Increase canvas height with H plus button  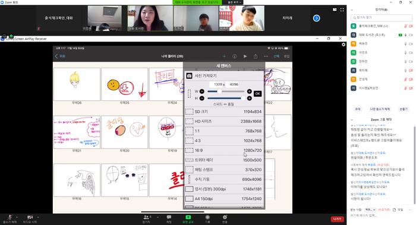click(x=250, y=99)
